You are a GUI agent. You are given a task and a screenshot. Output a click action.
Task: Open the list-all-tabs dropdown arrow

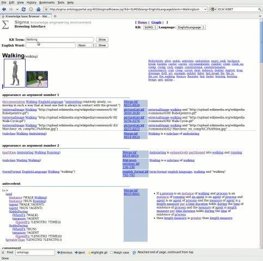pos(260,16)
